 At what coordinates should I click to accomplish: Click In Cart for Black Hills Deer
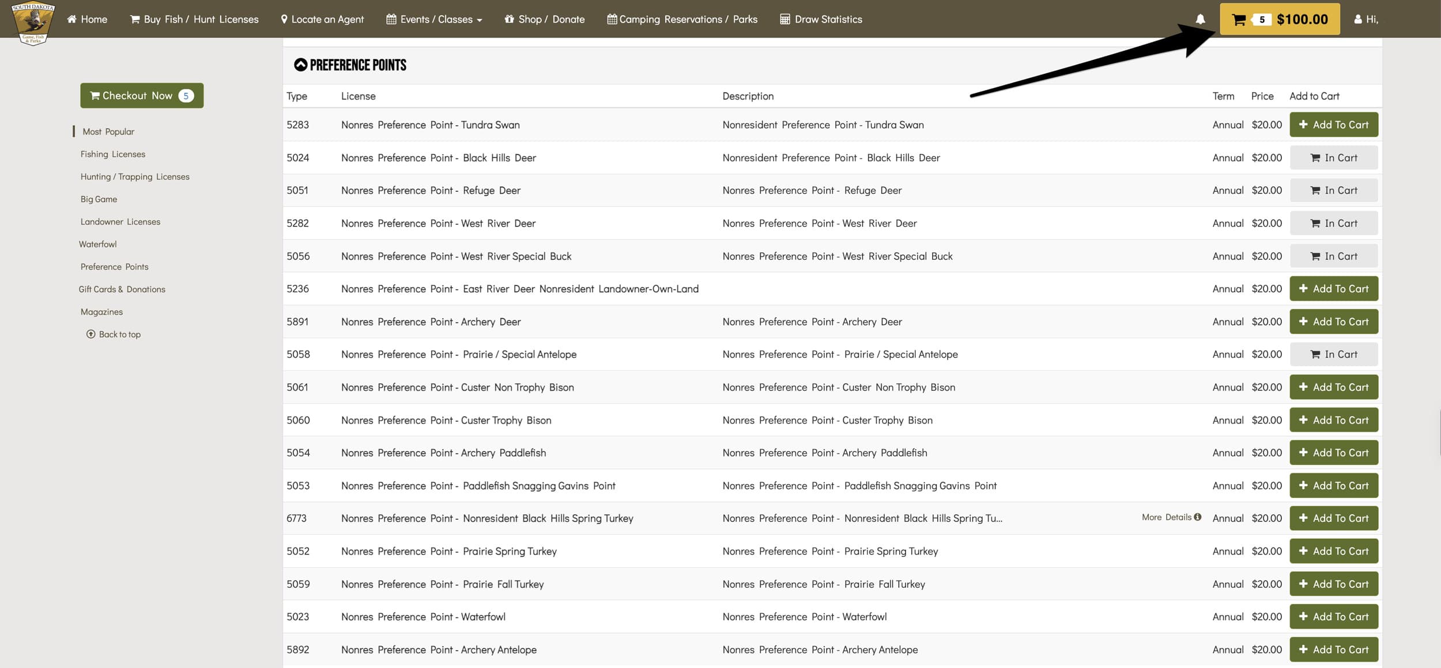tap(1334, 157)
